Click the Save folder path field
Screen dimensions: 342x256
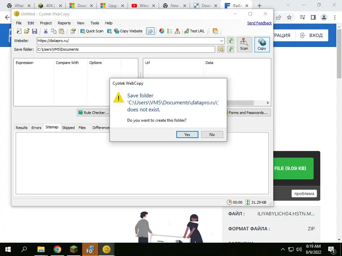pos(126,49)
